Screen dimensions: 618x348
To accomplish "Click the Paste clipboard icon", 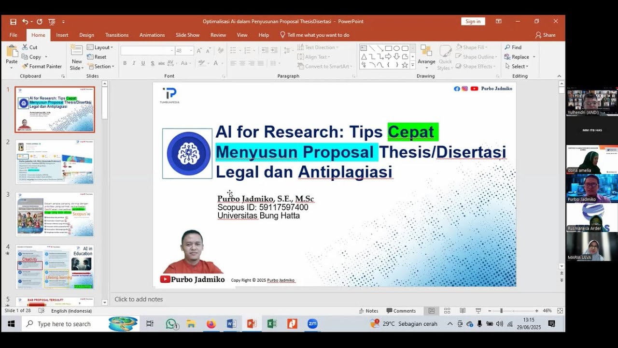I will click(12, 52).
